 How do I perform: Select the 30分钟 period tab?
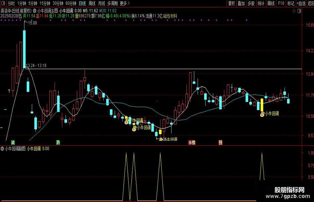(x=58, y=3)
